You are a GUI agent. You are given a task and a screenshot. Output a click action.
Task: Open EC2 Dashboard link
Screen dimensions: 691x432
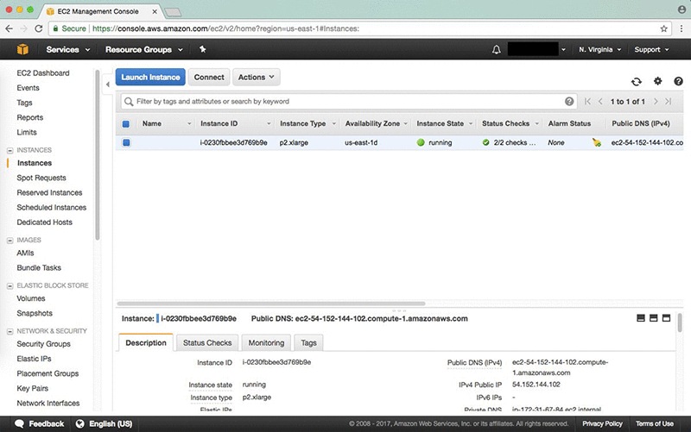point(43,73)
